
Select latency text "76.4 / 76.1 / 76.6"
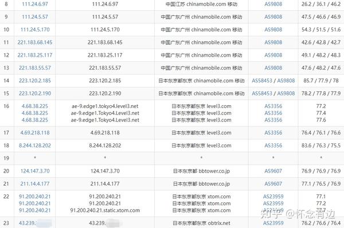321,133
